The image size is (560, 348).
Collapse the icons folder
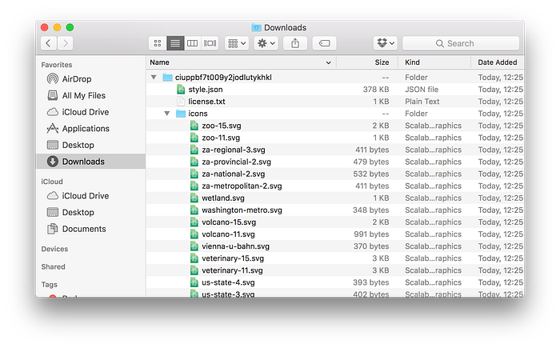coord(166,114)
